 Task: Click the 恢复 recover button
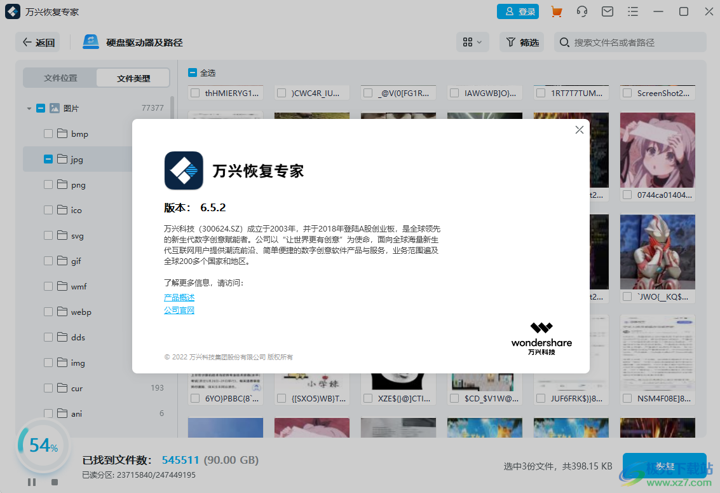pos(665,466)
